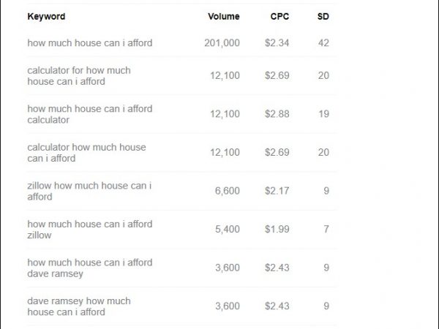Click the $2.34 CPC value

(x=277, y=43)
